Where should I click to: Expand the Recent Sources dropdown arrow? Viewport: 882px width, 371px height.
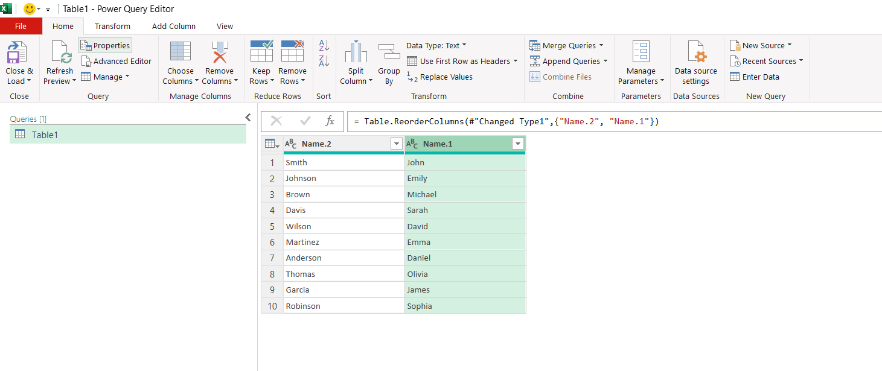click(801, 61)
